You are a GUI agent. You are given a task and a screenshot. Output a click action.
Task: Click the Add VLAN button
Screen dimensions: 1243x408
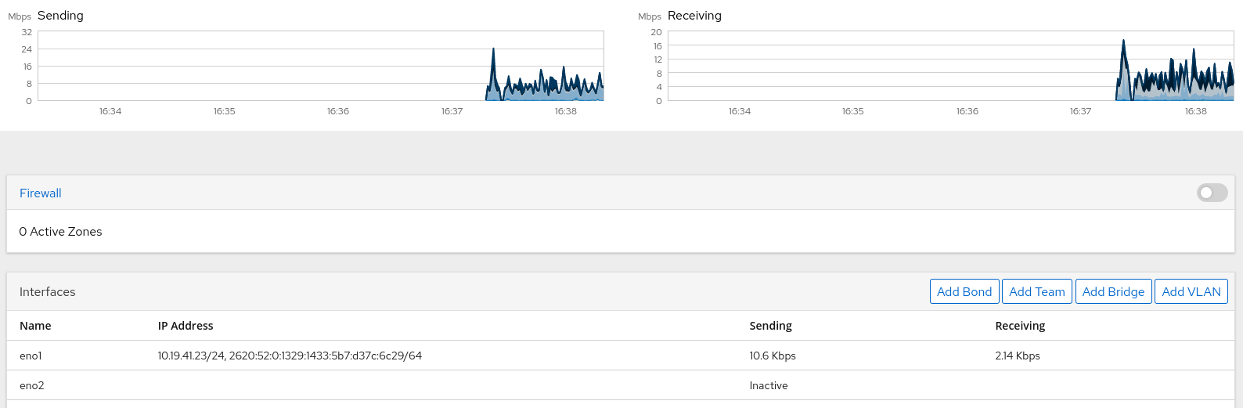point(1191,291)
